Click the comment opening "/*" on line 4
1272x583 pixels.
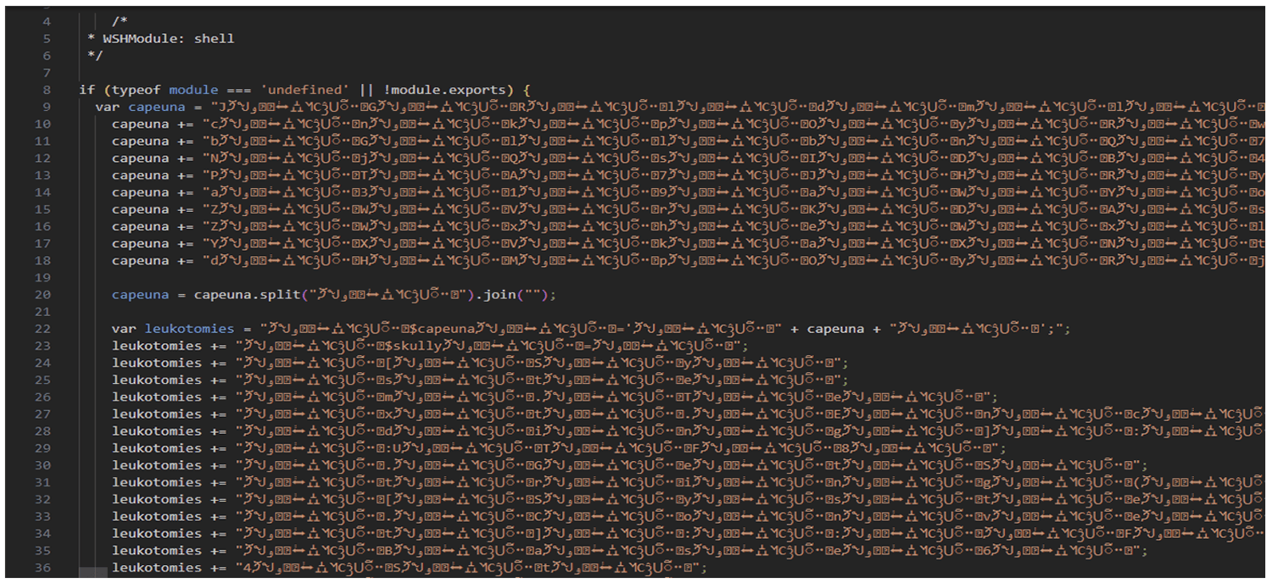click(119, 21)
